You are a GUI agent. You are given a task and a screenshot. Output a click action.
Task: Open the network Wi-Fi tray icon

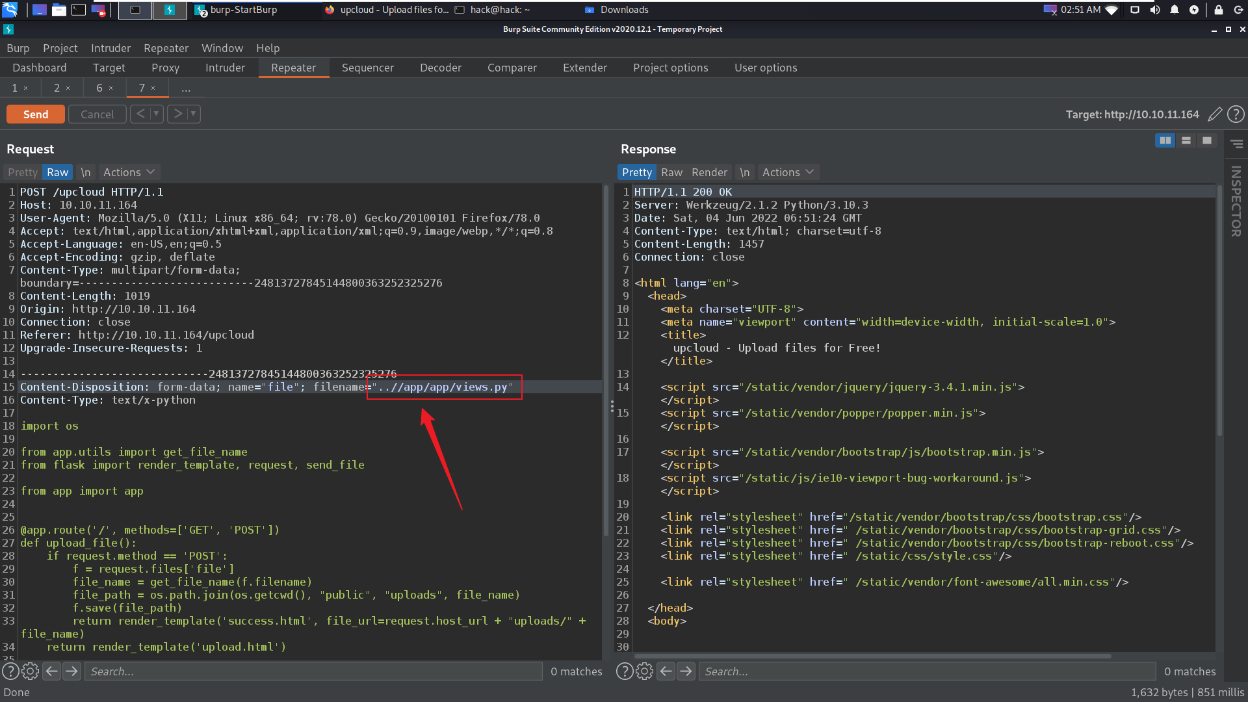[x=1112, y=10]
